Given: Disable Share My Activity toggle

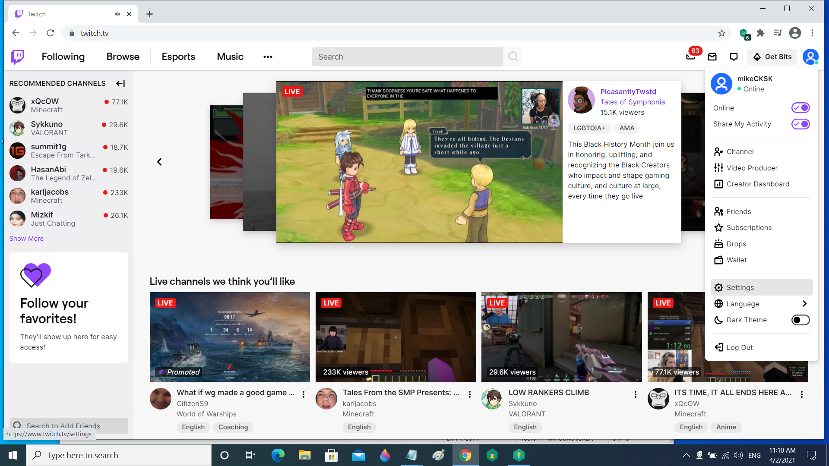Looking at the screenshot, I should [800, 124].
